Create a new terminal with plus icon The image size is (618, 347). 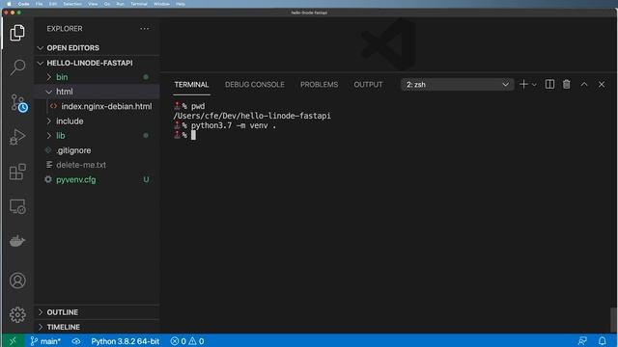[523, 84]
